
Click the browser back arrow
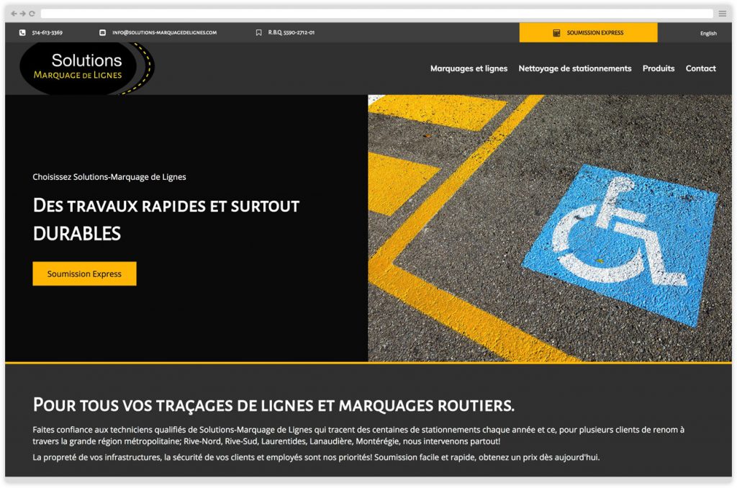14,14
